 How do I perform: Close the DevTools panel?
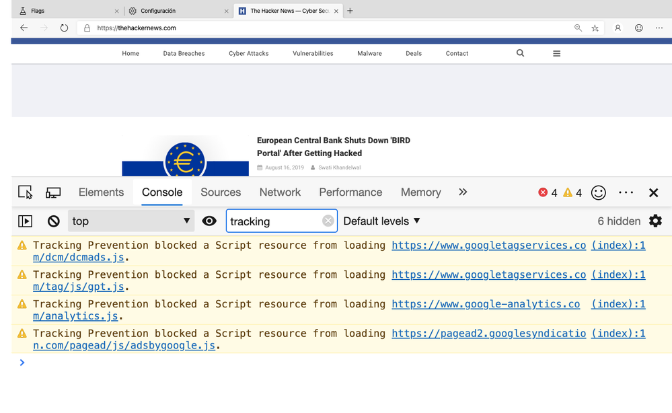[654, 193]
